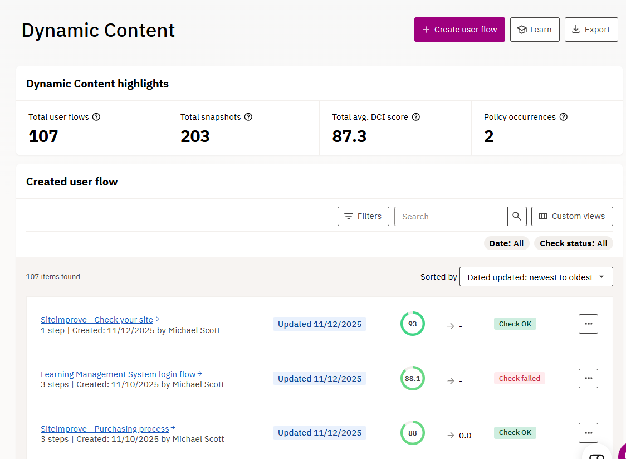Expand the Sorted by dropdown

(536, 277)
